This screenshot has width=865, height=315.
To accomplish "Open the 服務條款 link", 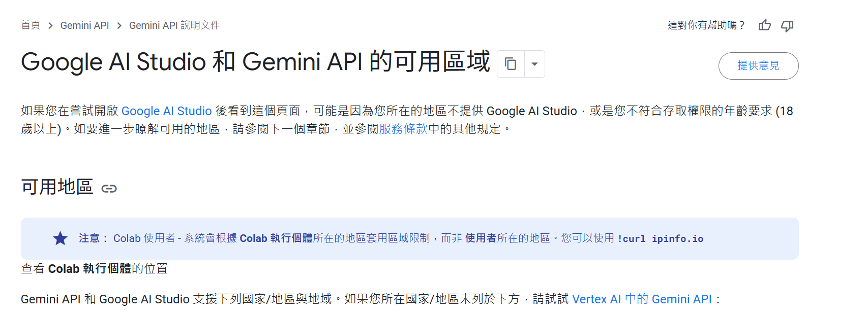I will point(403,129).
